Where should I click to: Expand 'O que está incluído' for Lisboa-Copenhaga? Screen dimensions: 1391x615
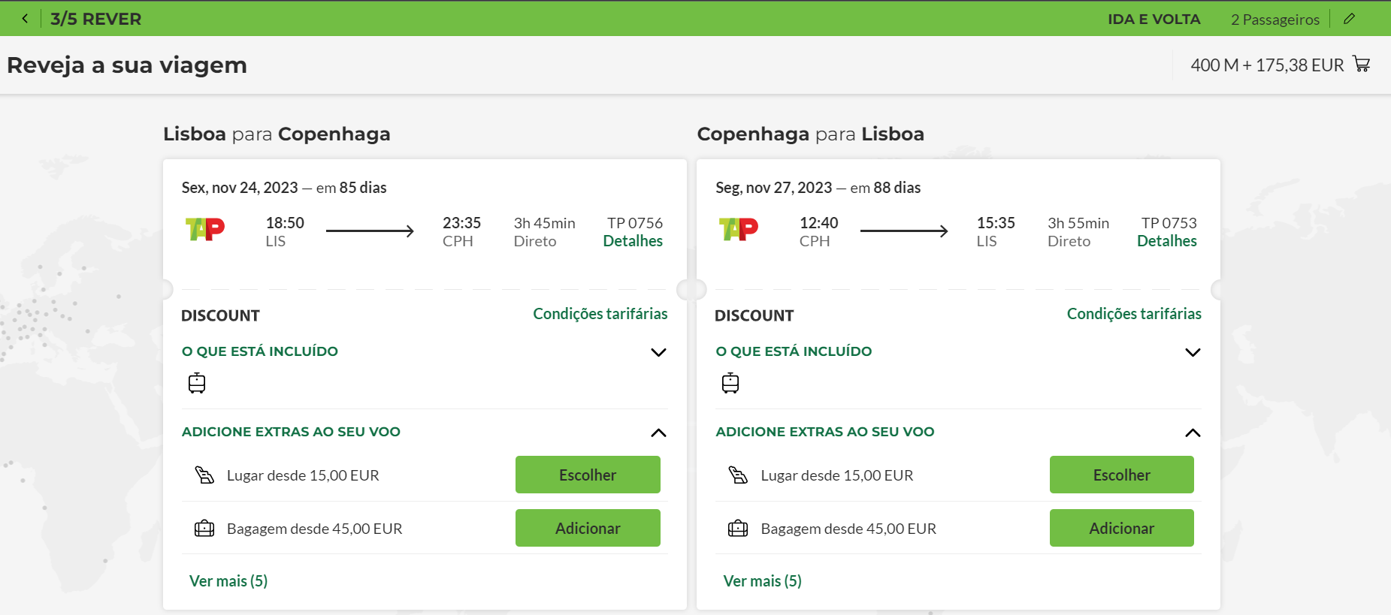tap(658, 352)
